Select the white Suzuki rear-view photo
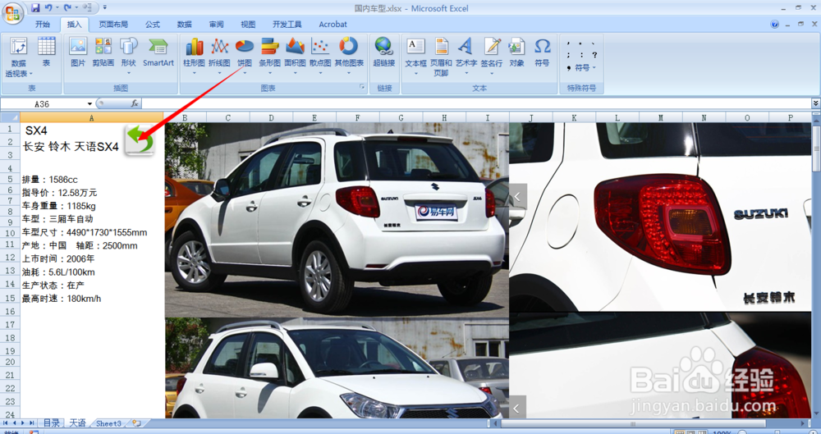821x434 pixels. 337,220
